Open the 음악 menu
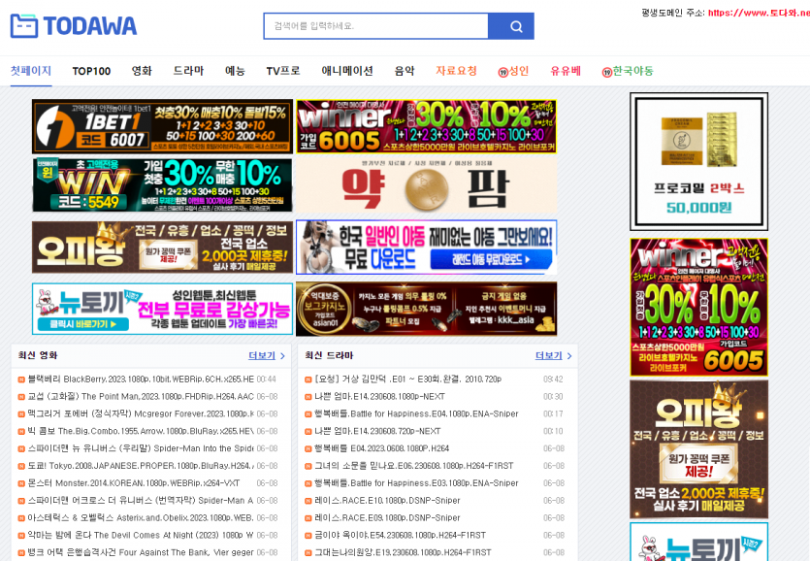This screenshot has height=561, width=810. [405, 71]
